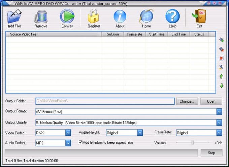Screen dimensions: 229x167
Task: Open the Video Codec DivX dropdown
Action: coord(68,133)
